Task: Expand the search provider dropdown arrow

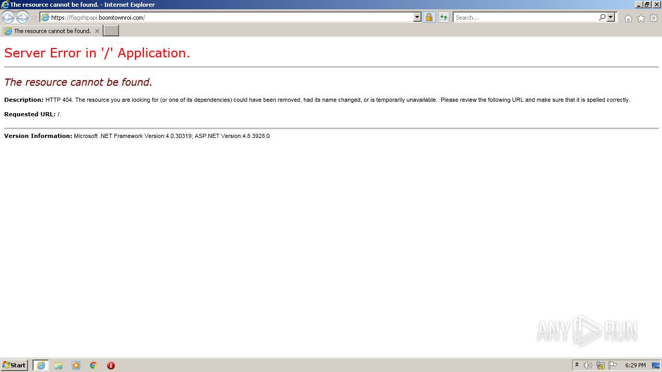Action: (x=611, y=18)
